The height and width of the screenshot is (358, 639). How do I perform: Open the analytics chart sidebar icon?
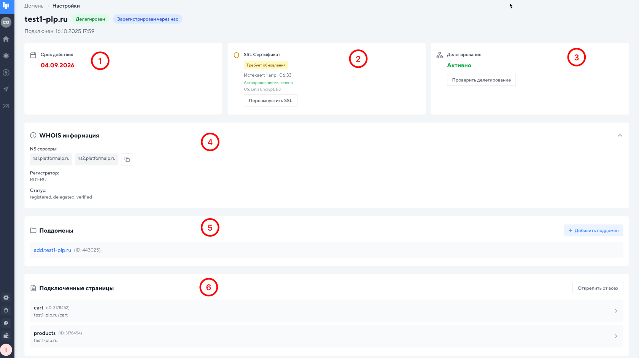pyautogui.click(x=6, y=106)
